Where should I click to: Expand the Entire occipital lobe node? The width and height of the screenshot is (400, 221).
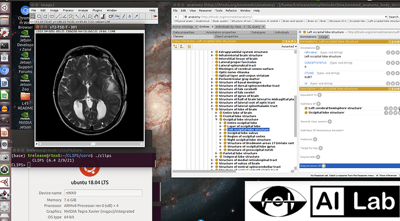(x=221, y=123)
